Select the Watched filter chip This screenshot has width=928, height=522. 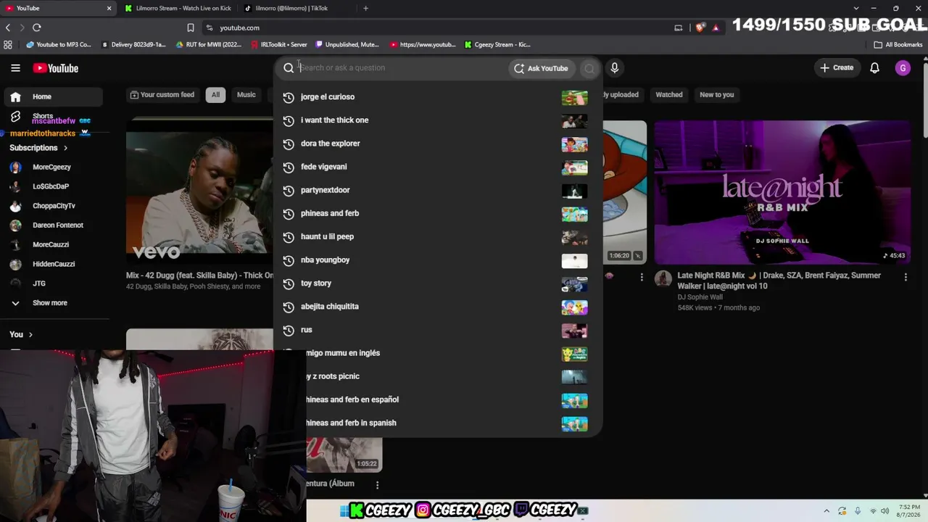[x=669, y=95]
